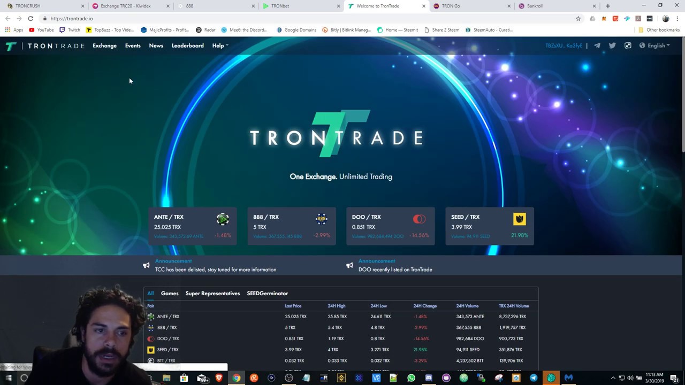Open the Twitch bookmark
This screenshot has height=385, width=685.
pos(70,30)
